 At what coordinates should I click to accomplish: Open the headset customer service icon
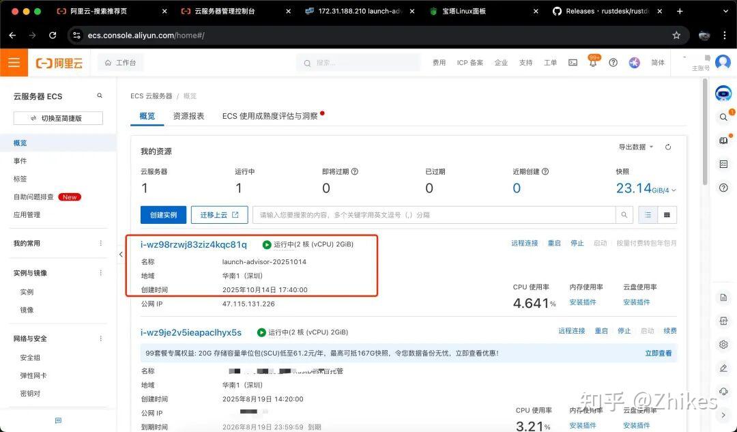(724, 391)
